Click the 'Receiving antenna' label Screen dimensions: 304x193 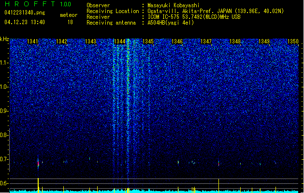[111, 23]
